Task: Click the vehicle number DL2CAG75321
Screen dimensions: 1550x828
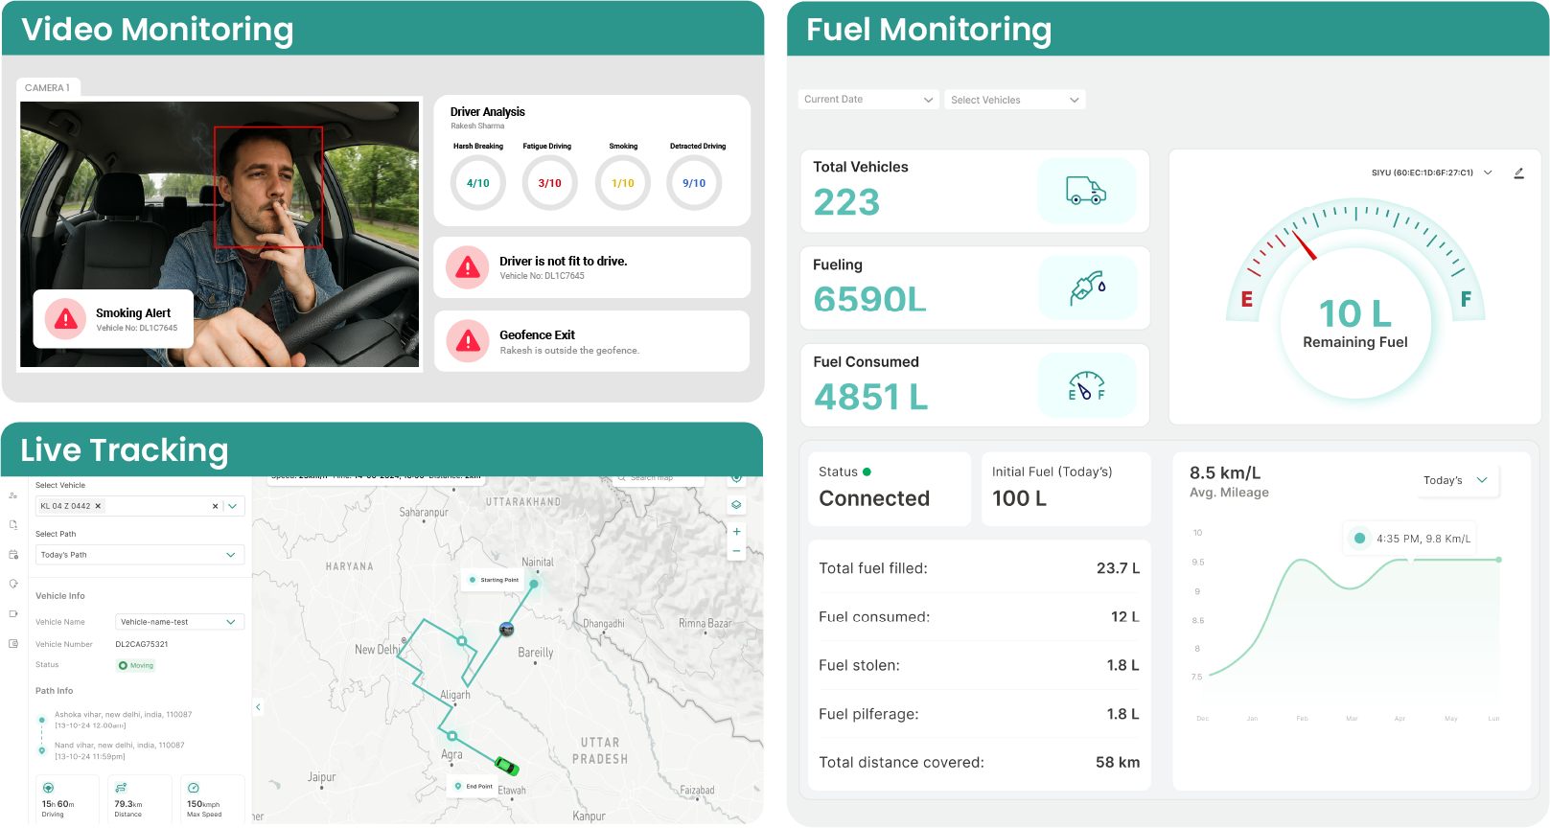Action: click(142, 644)
